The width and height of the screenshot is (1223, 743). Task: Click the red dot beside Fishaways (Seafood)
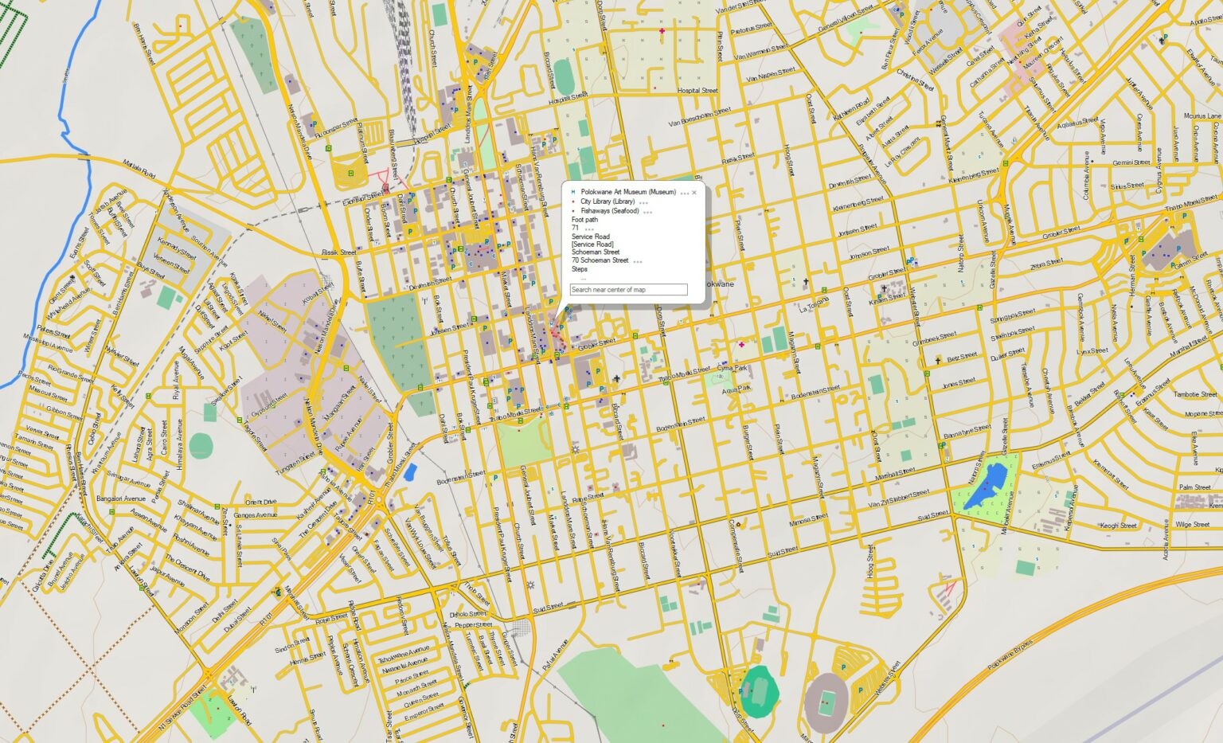(x=573, y=211)
